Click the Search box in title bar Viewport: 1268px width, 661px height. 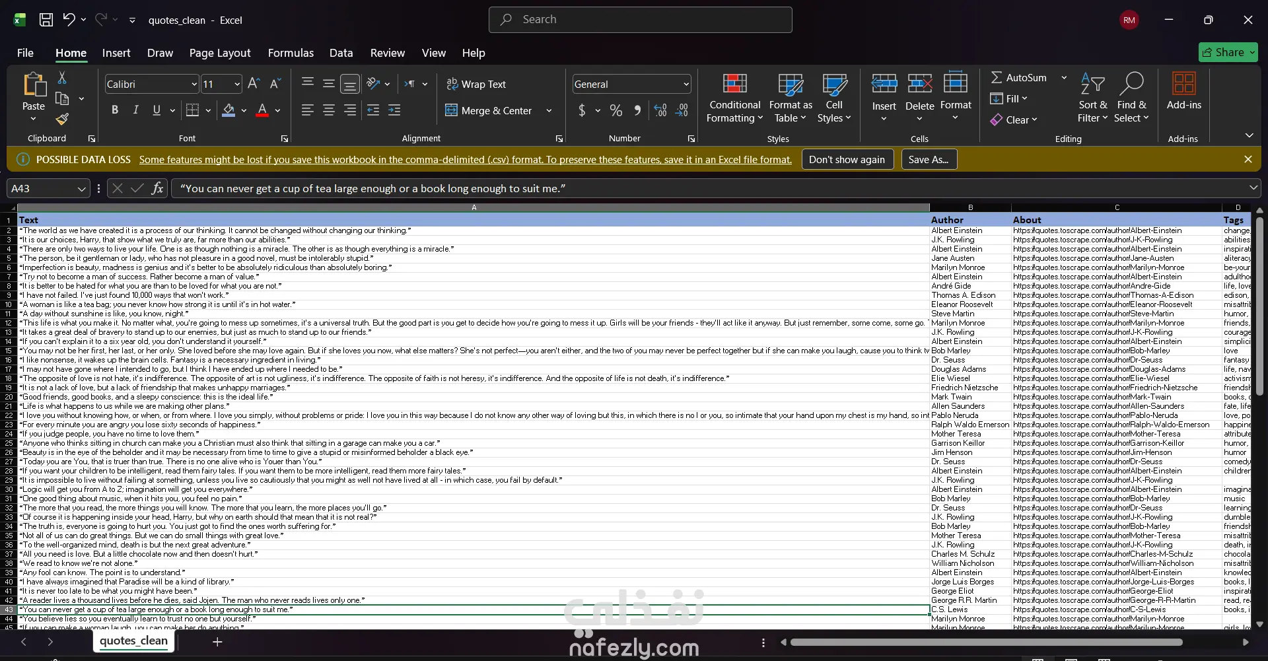tap(641, 20)
